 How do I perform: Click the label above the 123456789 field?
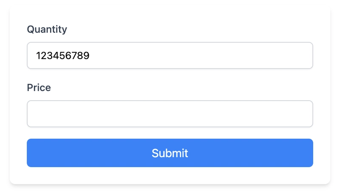click(x=47, y=29)
